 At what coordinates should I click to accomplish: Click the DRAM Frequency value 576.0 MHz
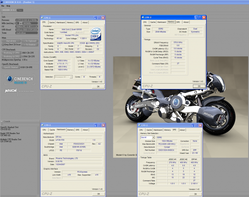pyautogui.click(x=178, y=42)
